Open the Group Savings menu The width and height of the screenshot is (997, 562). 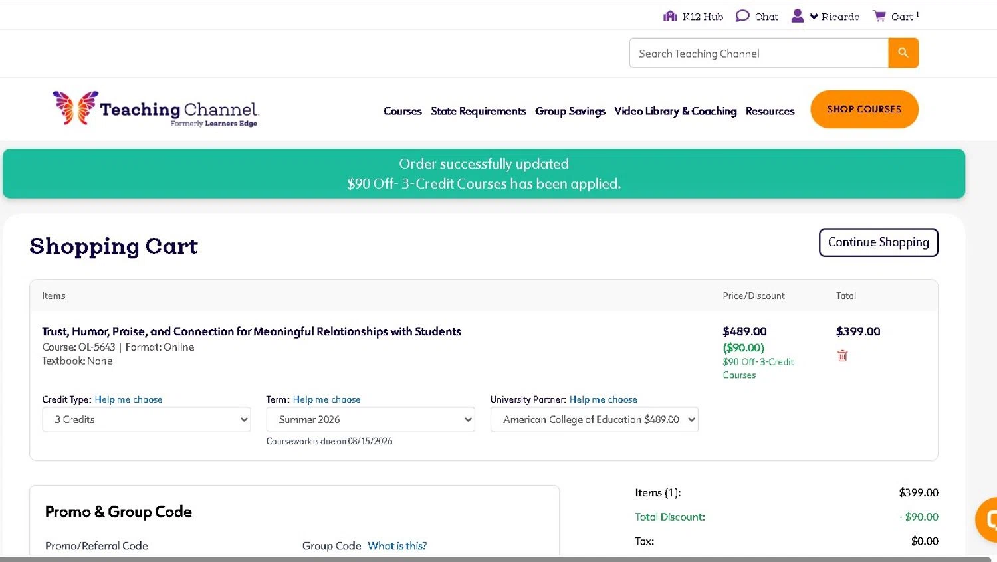tap(570, 111)
